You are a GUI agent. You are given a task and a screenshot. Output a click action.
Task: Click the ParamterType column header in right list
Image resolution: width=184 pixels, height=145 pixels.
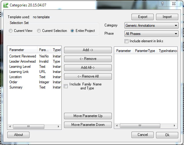[145, 51]
